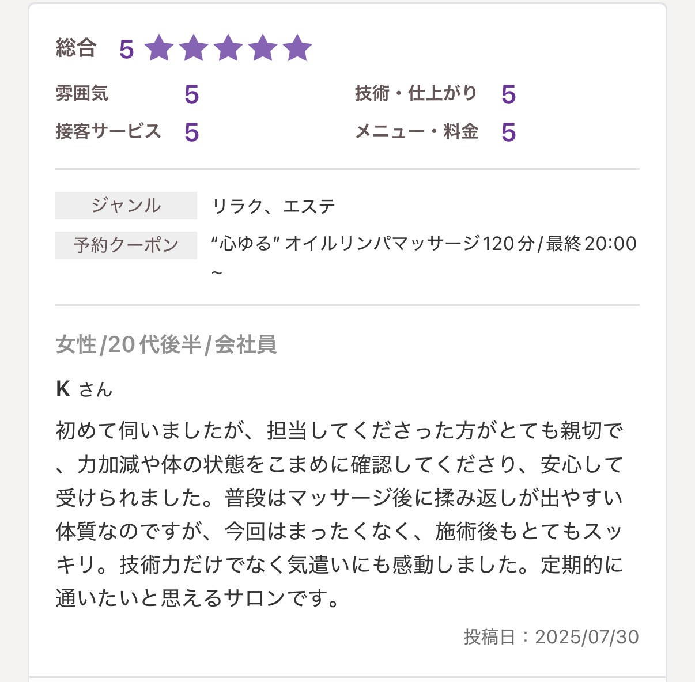Click the reviewer name K さん
Image resolution: width=695 pixels, height=682 pixels.
[84, 389]
